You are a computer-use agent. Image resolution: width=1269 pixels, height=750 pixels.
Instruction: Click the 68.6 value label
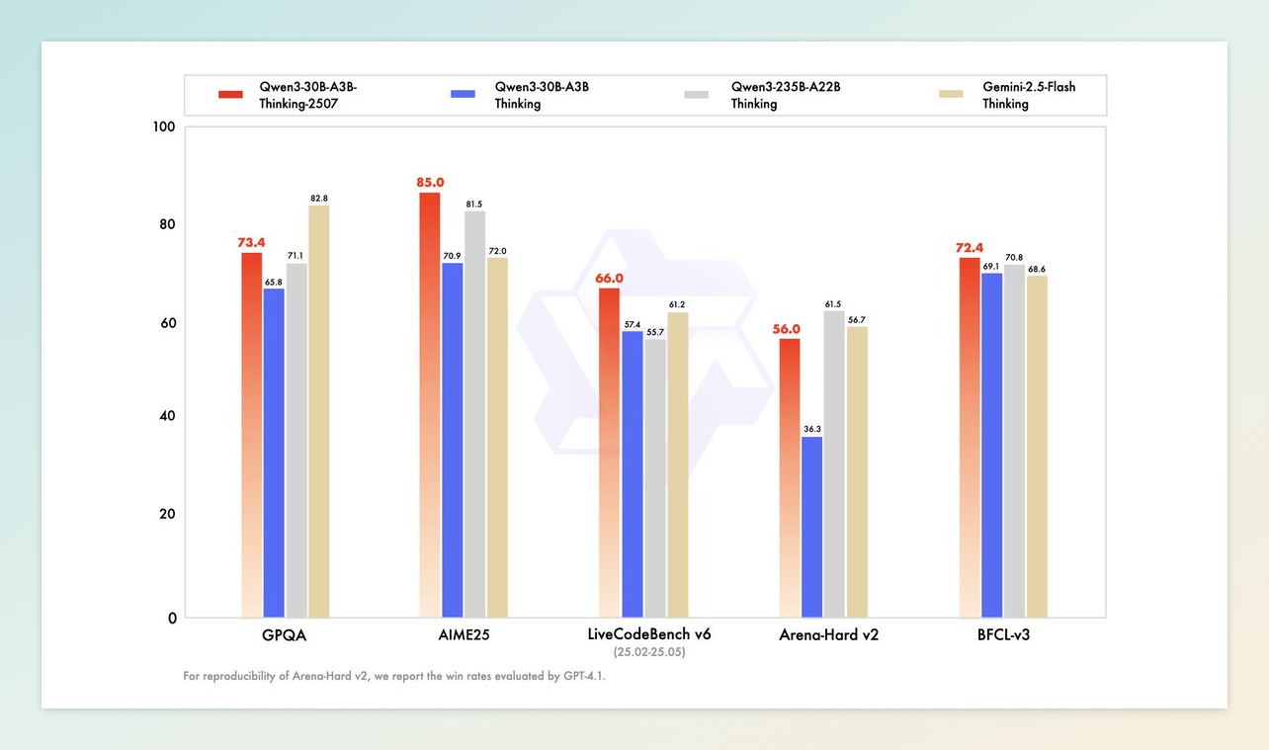coord(1037,269)
